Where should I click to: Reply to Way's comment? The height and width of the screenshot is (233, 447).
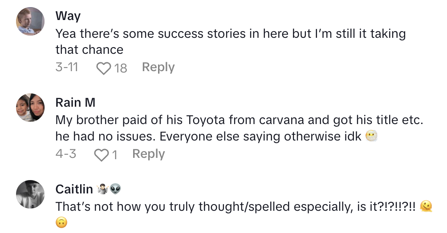(x=158, y=68)
